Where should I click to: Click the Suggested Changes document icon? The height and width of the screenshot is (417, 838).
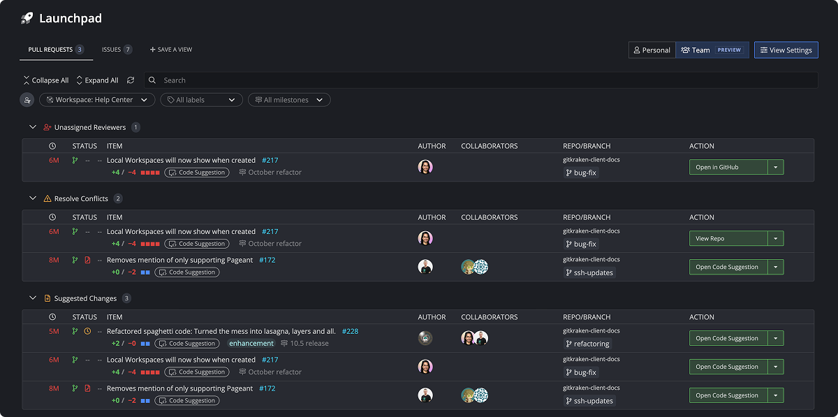pos(47,298)
